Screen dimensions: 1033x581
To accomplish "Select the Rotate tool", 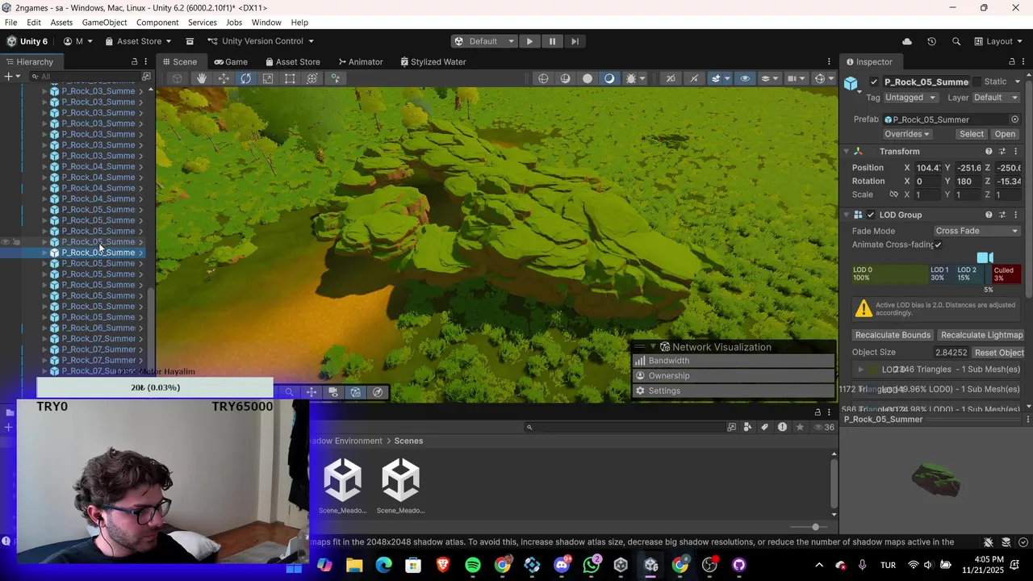I will click(x=245, y=78).
